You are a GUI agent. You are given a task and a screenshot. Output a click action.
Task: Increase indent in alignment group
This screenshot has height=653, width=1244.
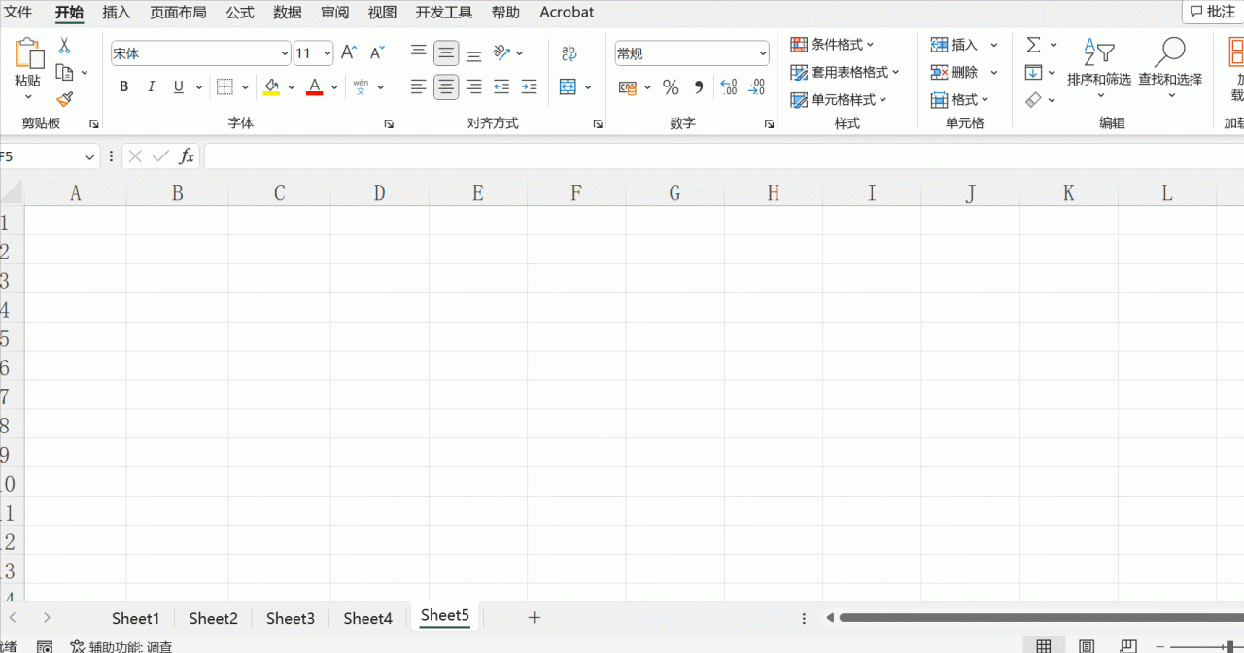(529, 87)
